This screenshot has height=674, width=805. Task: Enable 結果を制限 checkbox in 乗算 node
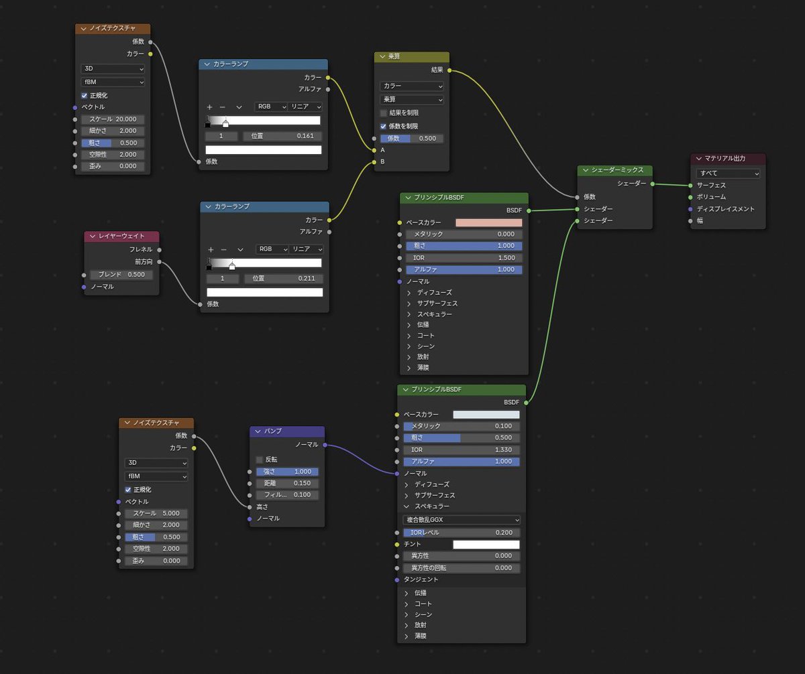tap(384, 113)
